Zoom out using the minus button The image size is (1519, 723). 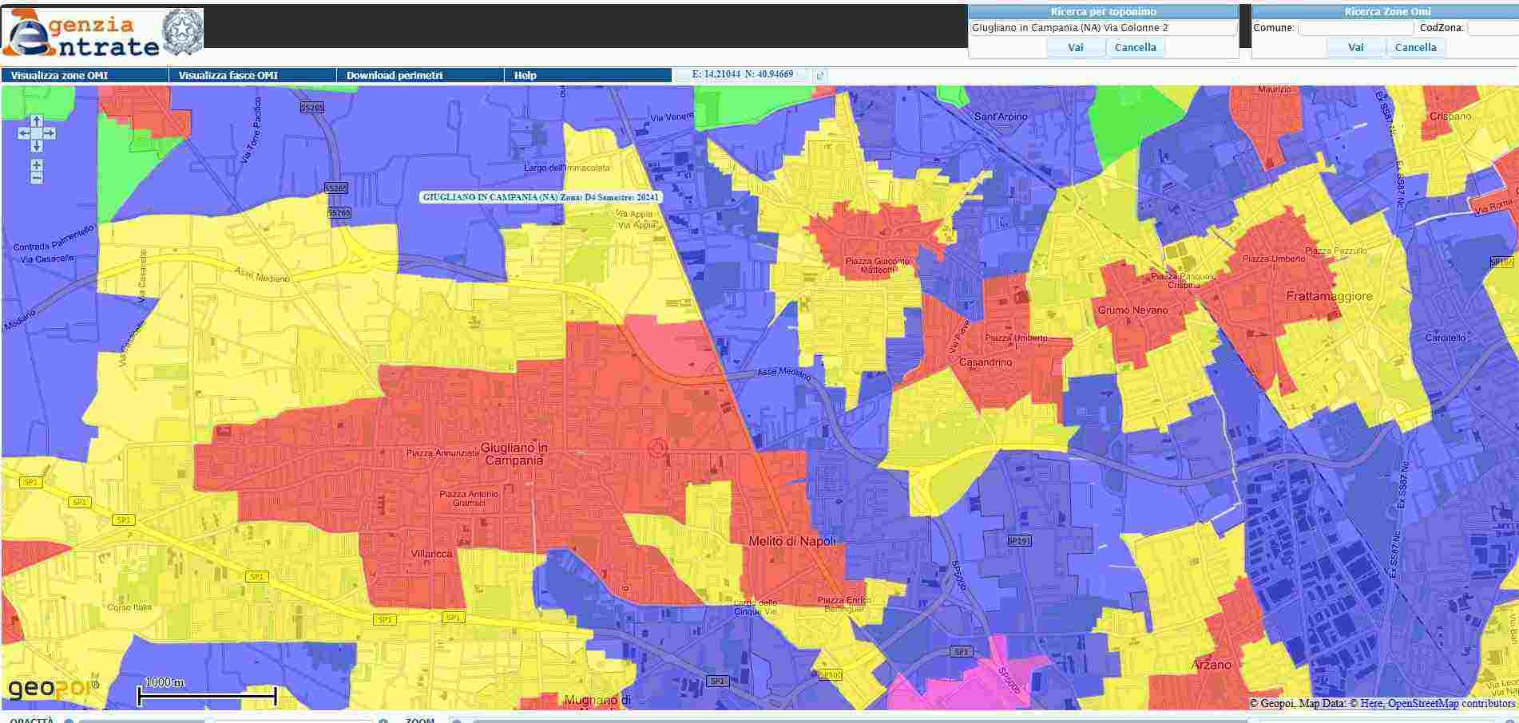pyautogui.click(x=37, y=178)
